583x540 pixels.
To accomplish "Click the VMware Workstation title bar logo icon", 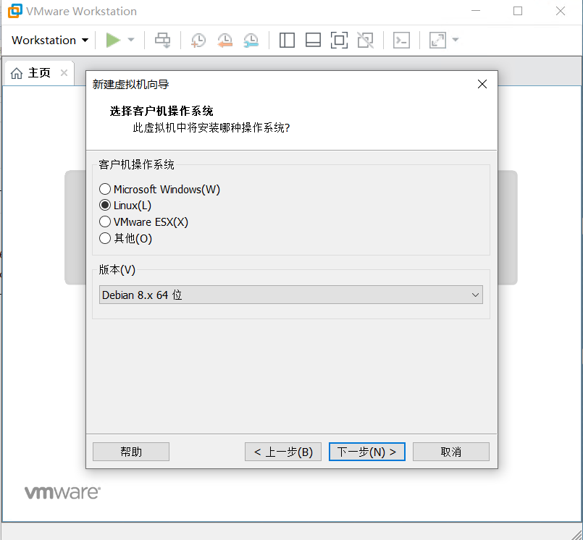I will tap(15, 11).
